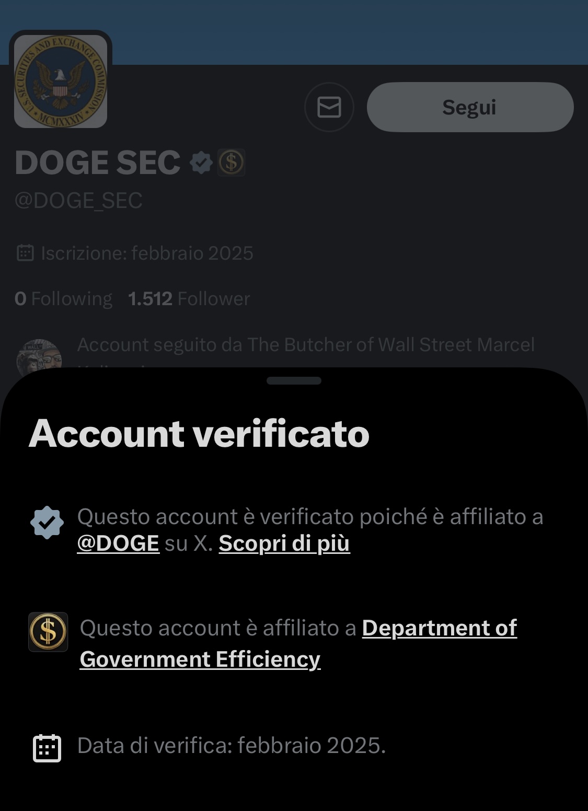Tap the calendar icon next to Iscrizione
588x811 pixels.
26,253
